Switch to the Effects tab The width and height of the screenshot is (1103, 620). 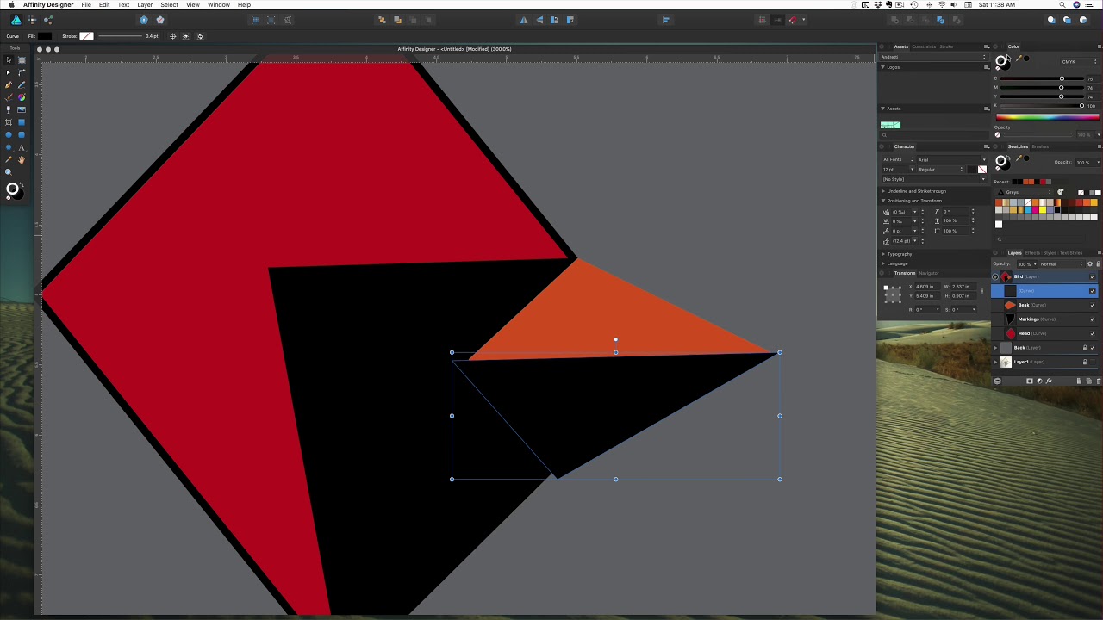1031,253
